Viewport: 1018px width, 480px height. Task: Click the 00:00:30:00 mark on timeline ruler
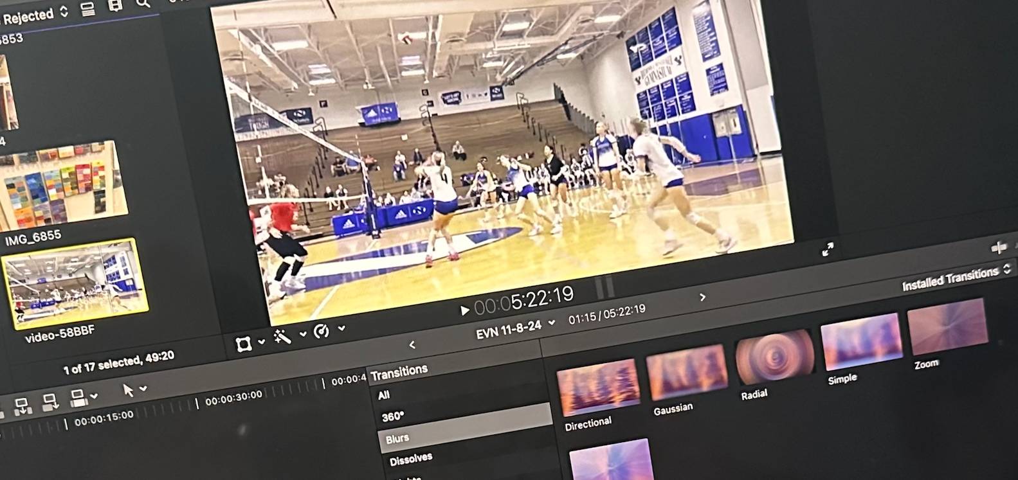click(x=233, y=398)
